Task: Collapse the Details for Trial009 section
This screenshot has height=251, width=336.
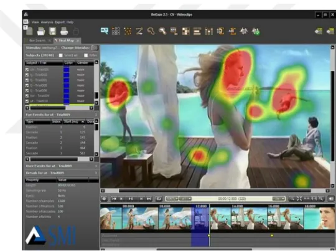Action: (96, 173)
